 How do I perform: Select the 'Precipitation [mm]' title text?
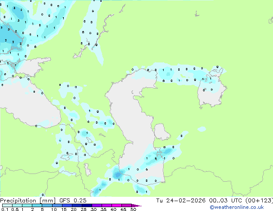pos(28,201)
